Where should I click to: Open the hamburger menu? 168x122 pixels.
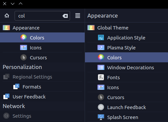pyautogui.click(x=78, y=16)
